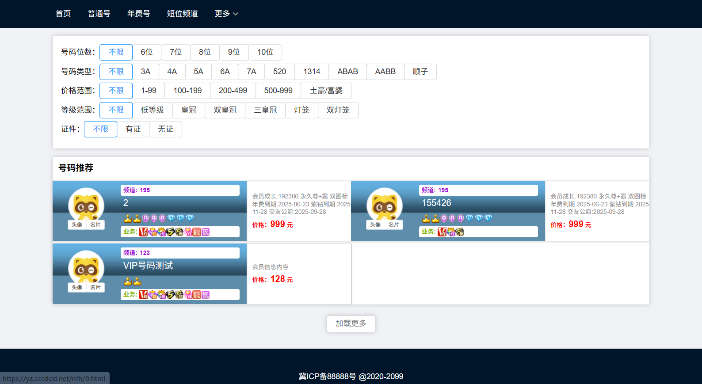Viewport: 702px width, 384px height.
Task: Filter by price range 200-499
Action: click(x=233, y=91)
